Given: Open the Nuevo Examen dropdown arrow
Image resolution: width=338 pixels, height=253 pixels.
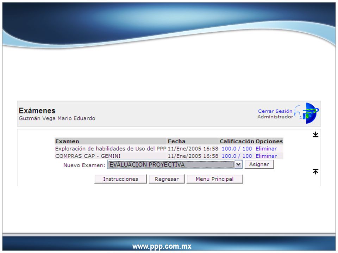Looking at the screenshot, I should pyautogui.click(x=238, y=164).
